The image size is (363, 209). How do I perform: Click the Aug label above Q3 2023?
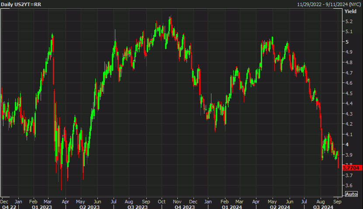pyautogui.click(x=129, y=202)
